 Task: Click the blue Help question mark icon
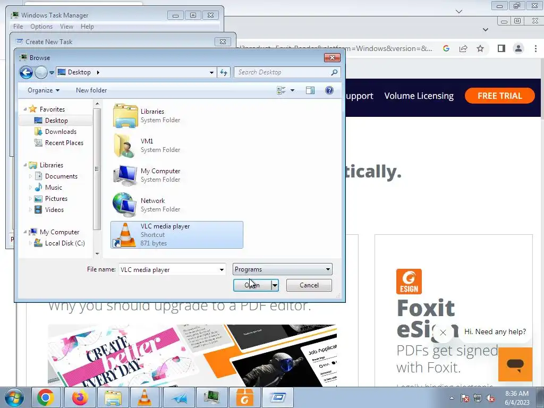pos(329,90)
